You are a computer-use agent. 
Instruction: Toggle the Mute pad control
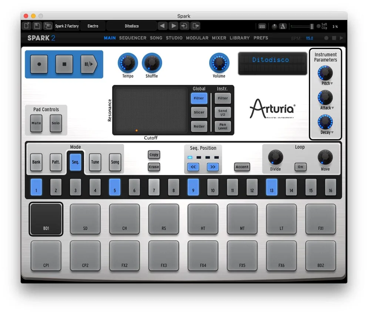(x=36, y=123)
